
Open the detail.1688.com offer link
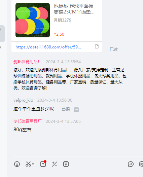pyautogui.click(x=48, y=47)
